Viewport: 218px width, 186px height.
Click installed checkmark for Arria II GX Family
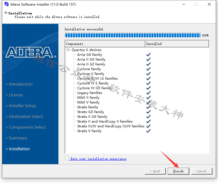click(x=148, y=59)
